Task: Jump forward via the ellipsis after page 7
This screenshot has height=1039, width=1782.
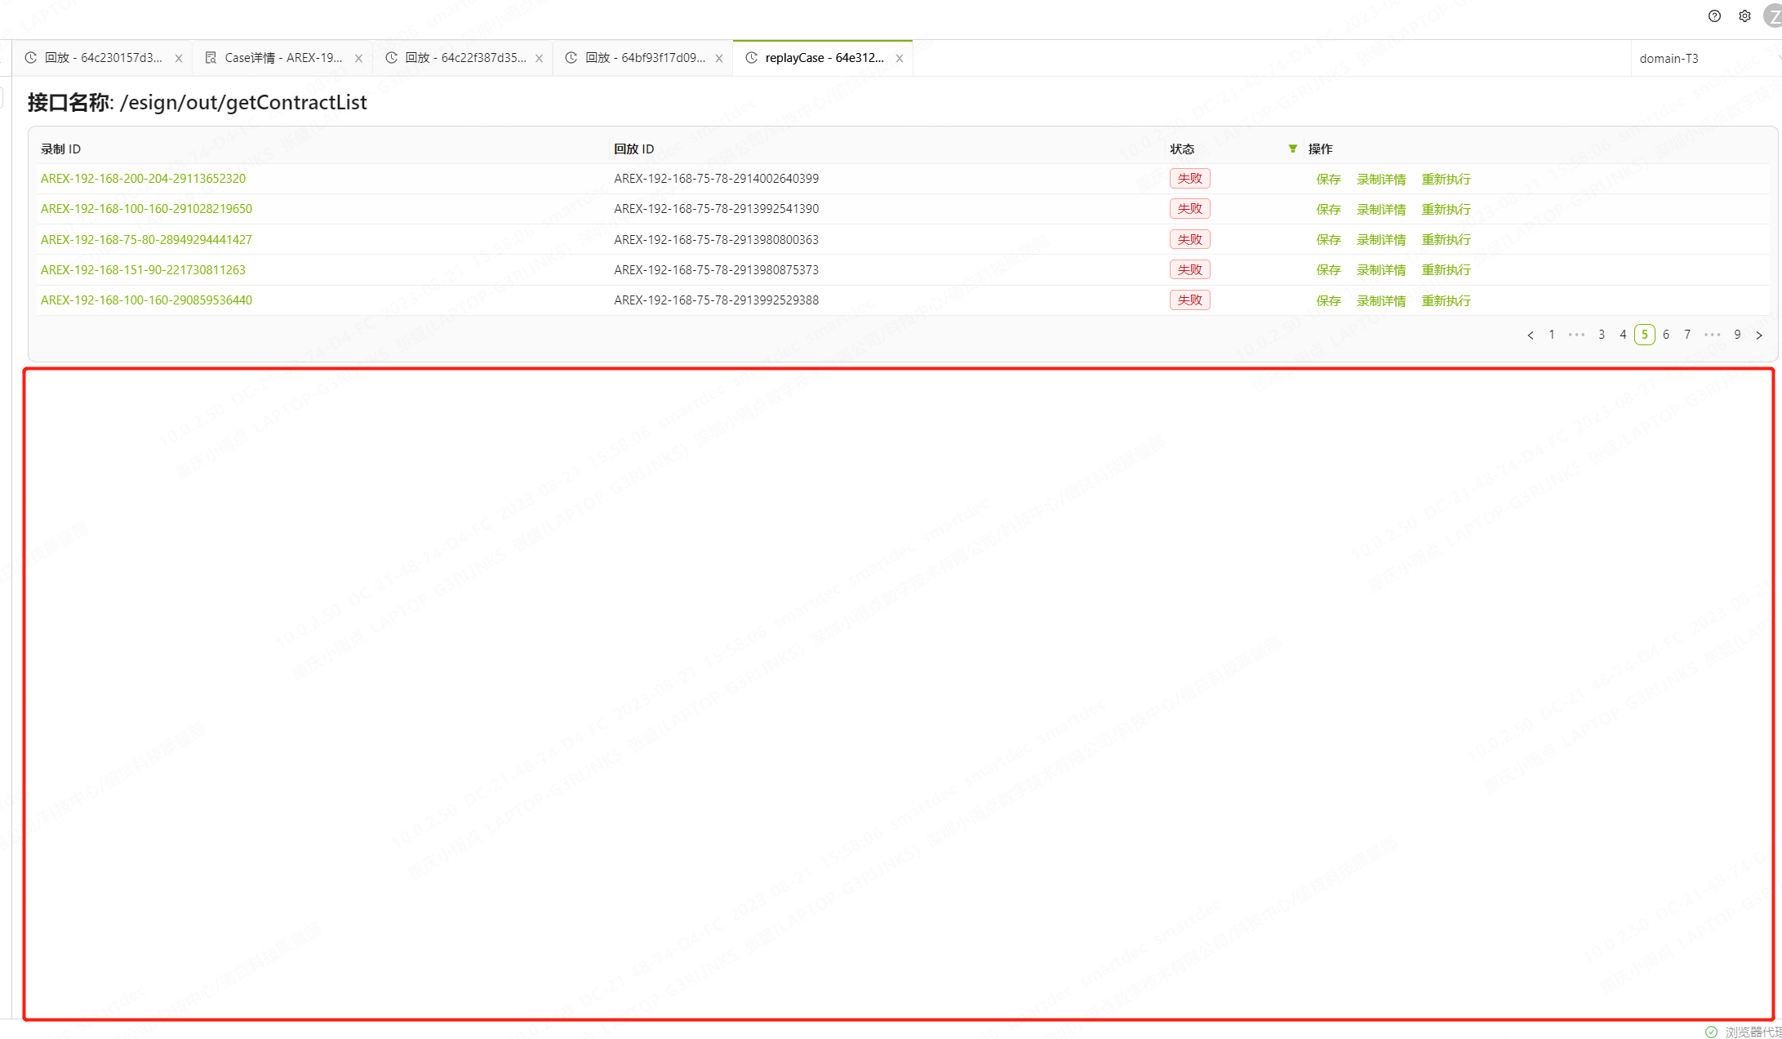Action: pos(1712,335)
